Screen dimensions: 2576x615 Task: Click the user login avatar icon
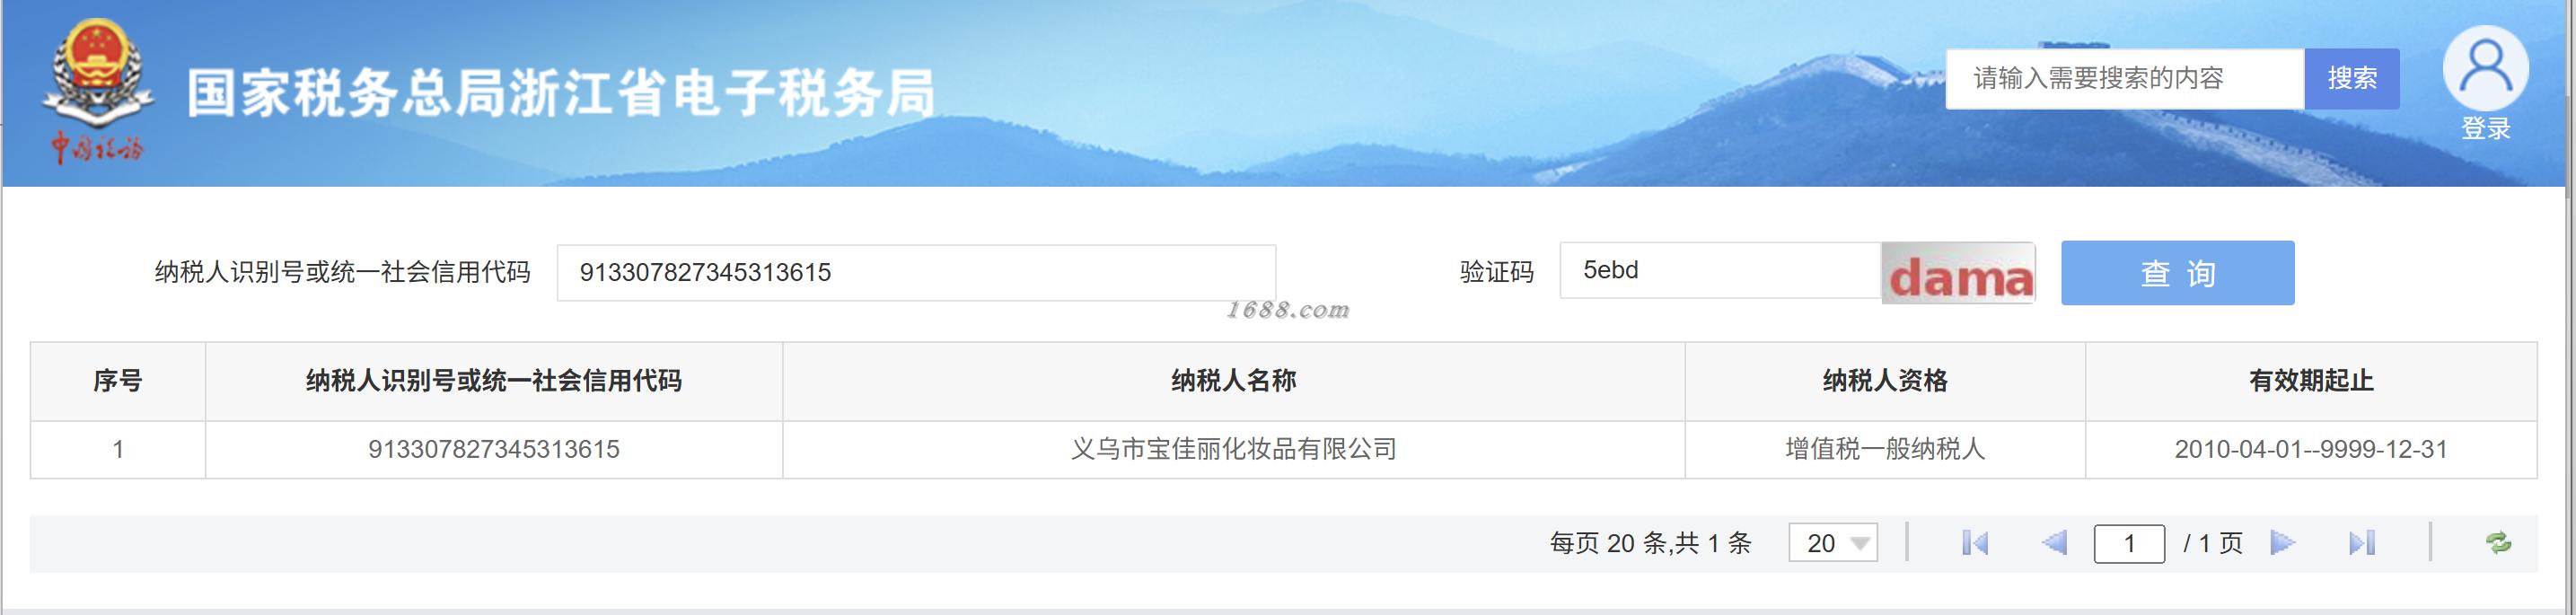click(x=2485, y=68)
